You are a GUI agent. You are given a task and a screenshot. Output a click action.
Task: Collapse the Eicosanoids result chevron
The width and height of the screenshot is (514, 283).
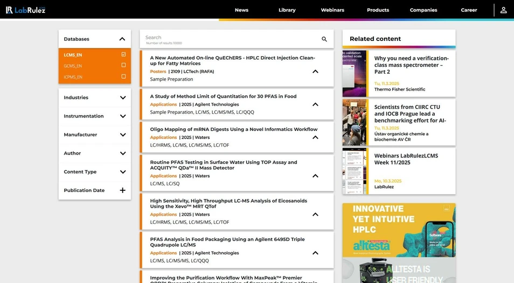click(x=315, y=215)
